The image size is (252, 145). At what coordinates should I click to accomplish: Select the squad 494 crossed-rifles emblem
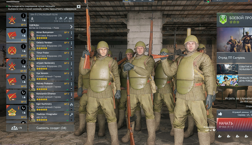pos(12,20)
